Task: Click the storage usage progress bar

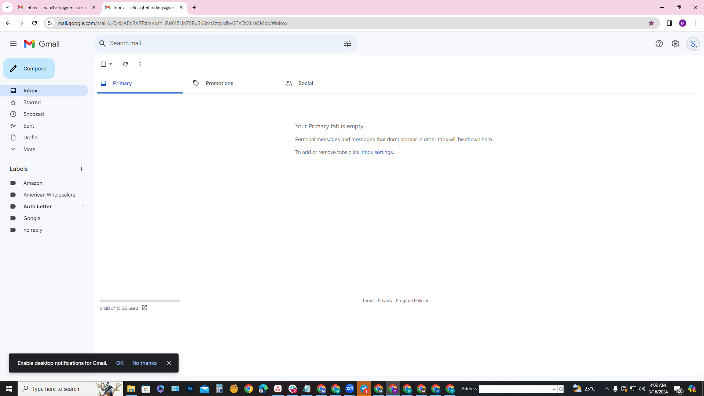Action: 140,301
